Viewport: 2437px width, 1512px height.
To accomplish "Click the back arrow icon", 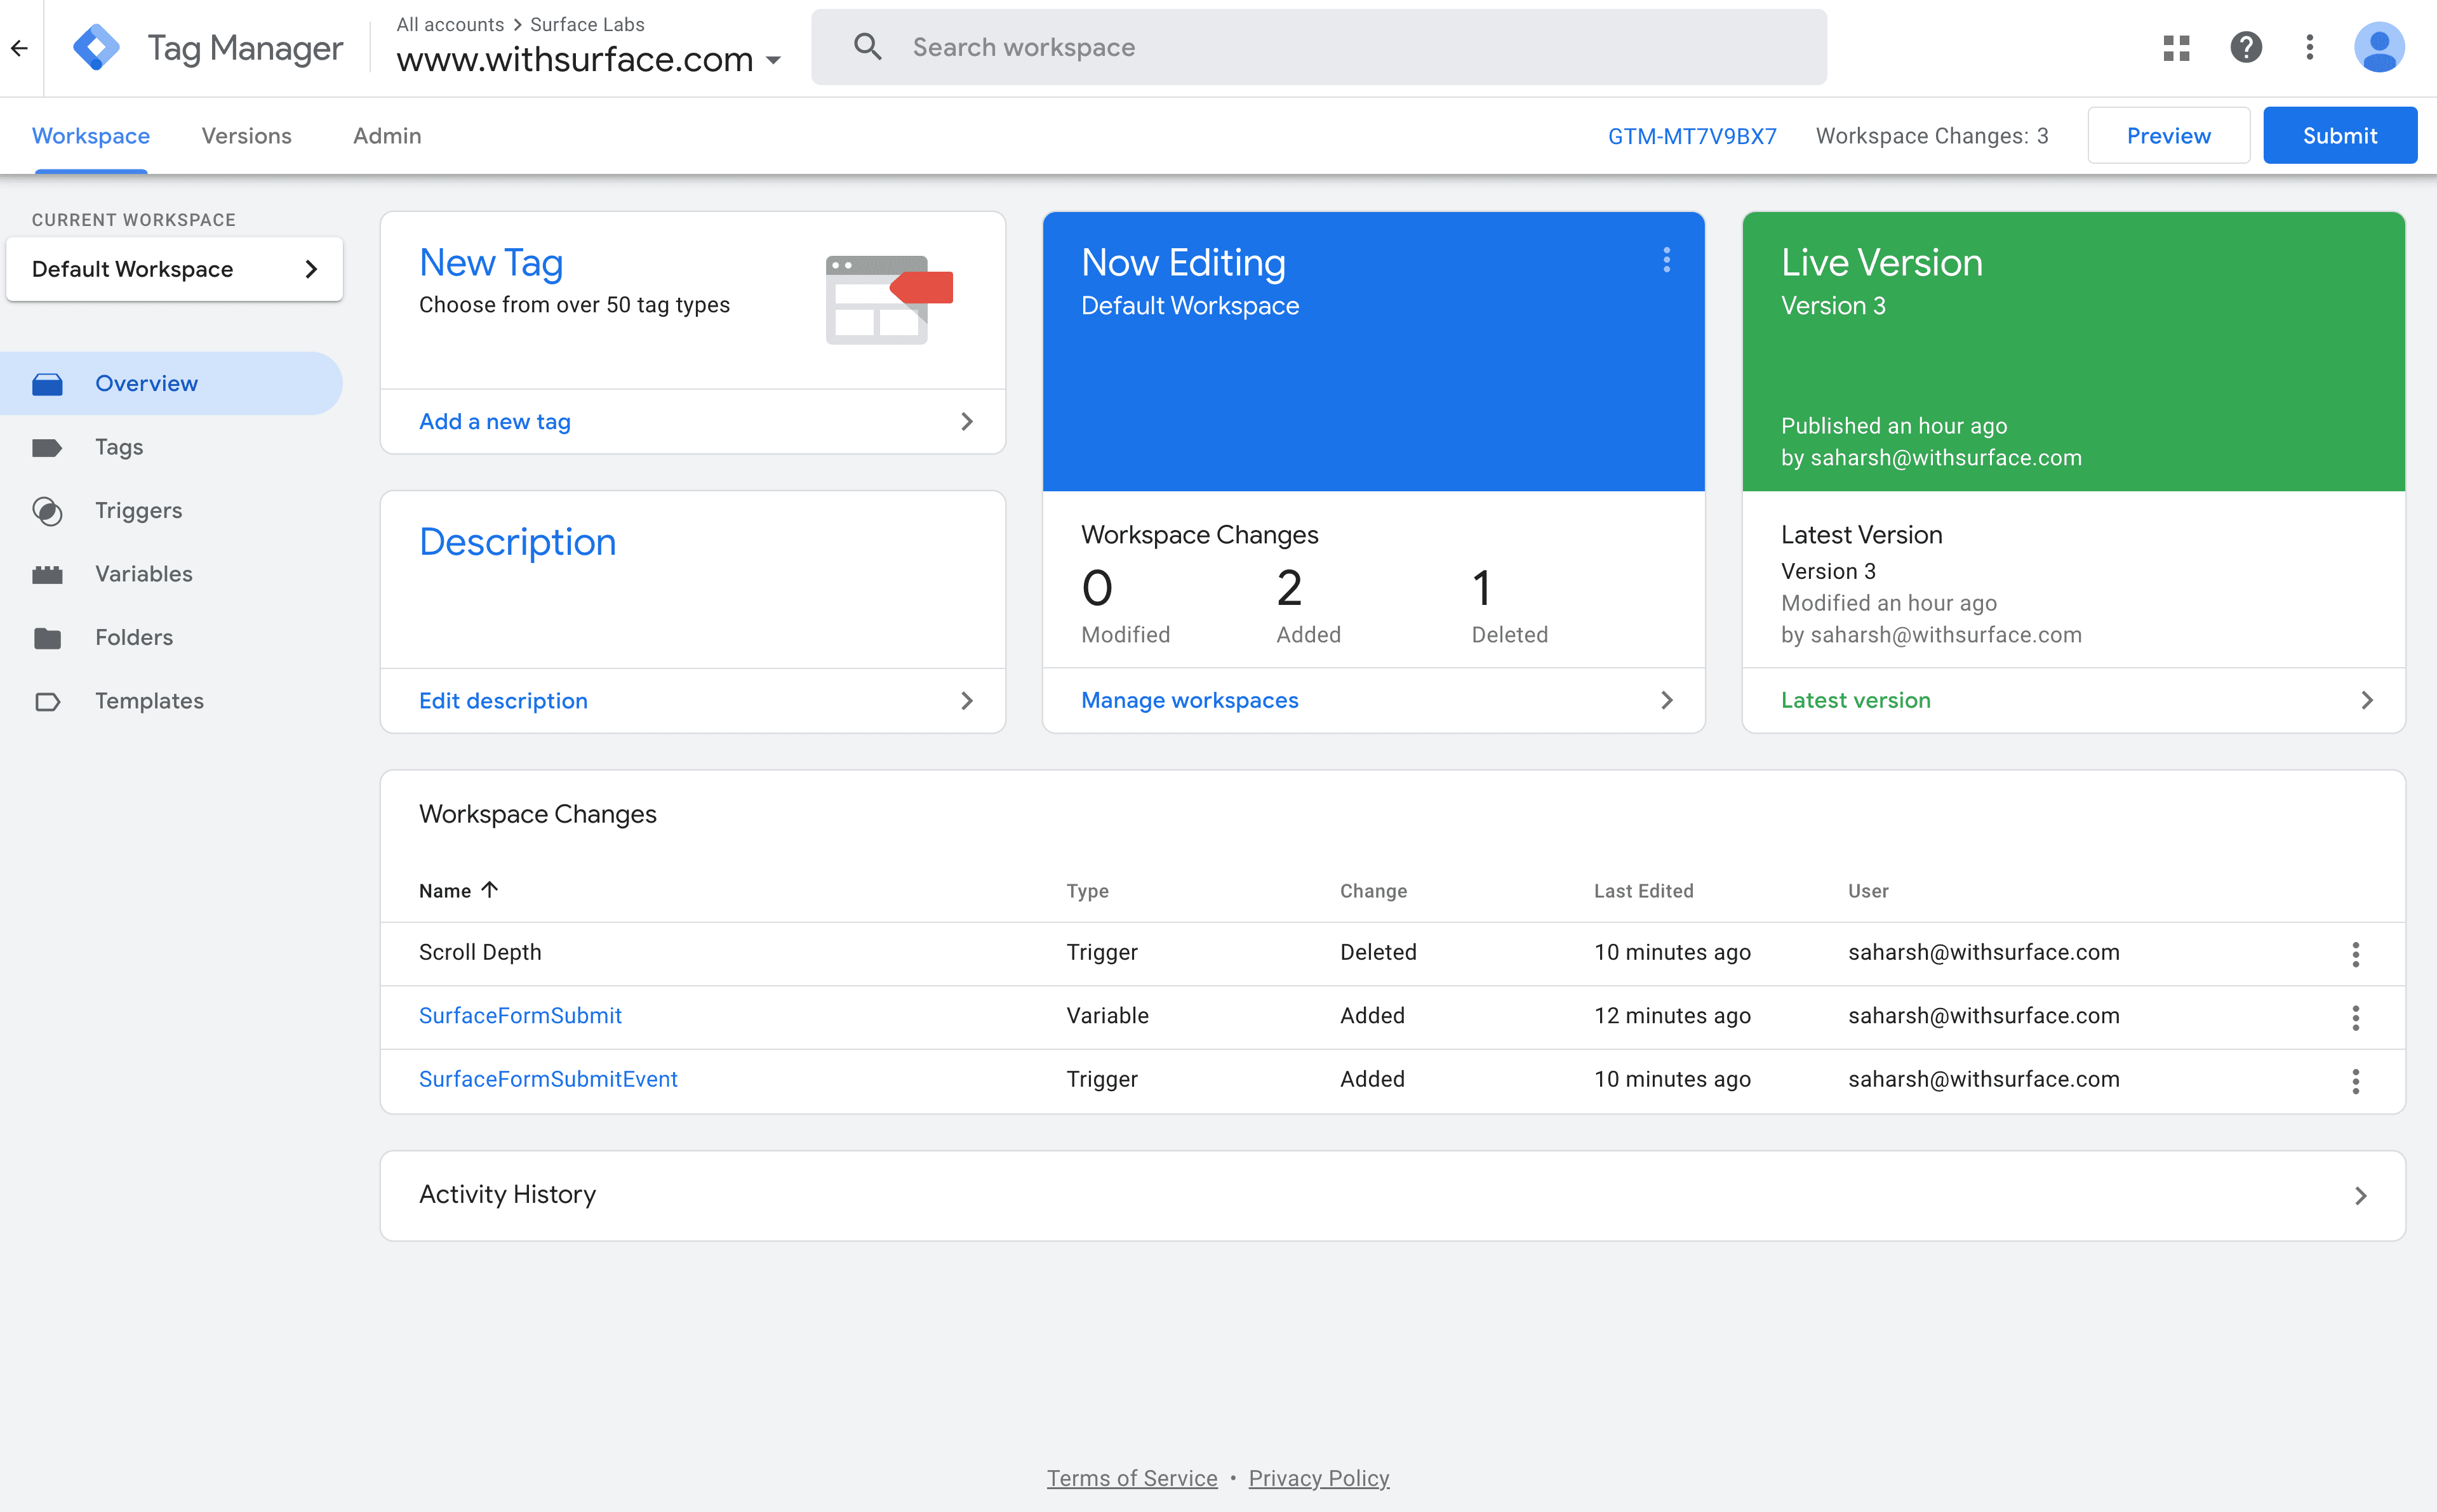I will tap(19, 47).
